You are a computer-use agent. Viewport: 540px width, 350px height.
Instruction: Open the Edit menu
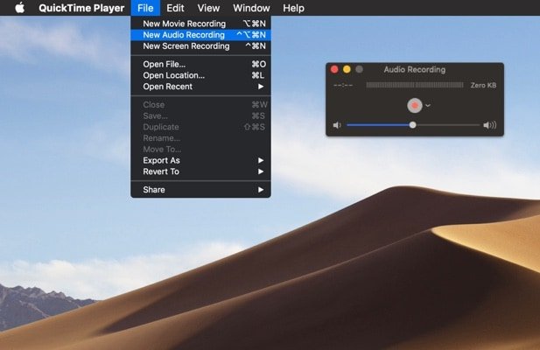[x=175, y=8]
